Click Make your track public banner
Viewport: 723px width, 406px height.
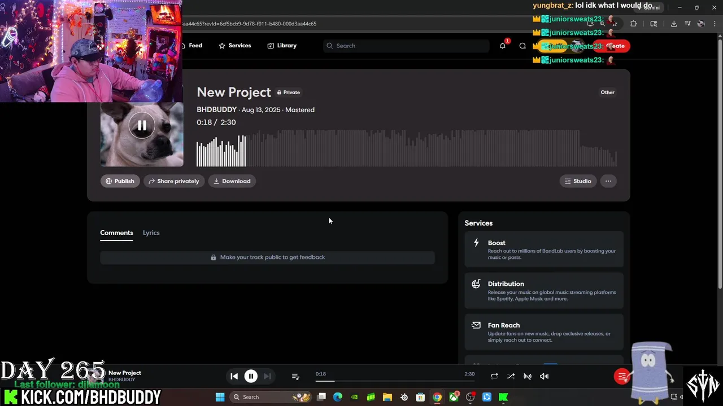[x=267, y=257]
